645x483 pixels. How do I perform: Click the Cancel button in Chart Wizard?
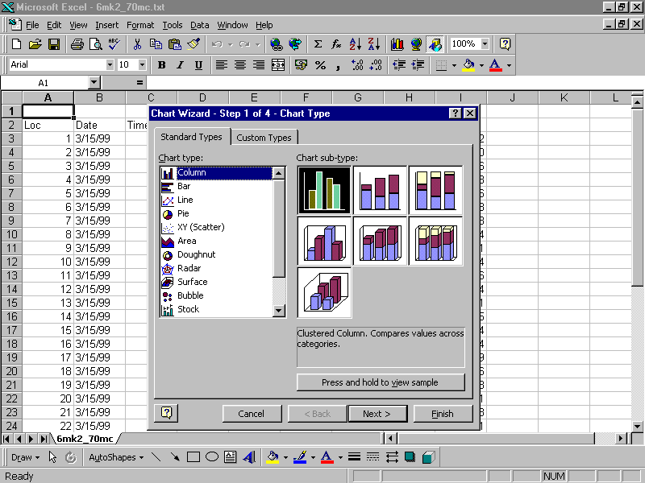pyautogui.click(x=252, y=414)
